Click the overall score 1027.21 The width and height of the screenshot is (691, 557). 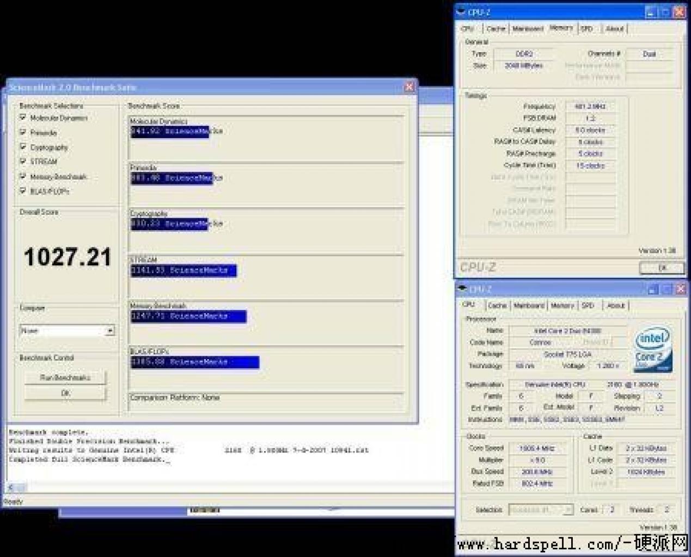[x=68, y=257]
